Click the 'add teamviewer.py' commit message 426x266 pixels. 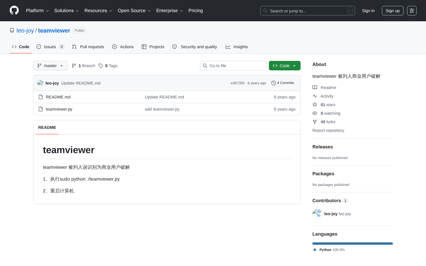[x=162, y=109]
